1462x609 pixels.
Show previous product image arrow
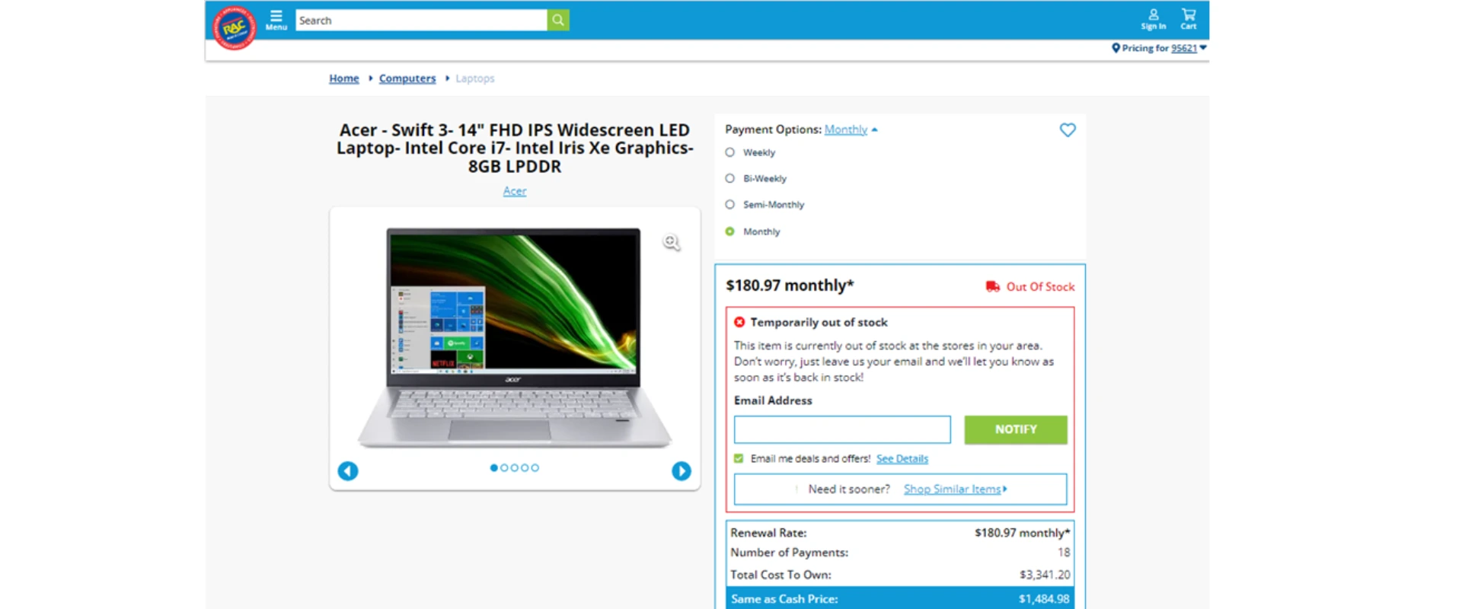point(348,471)
